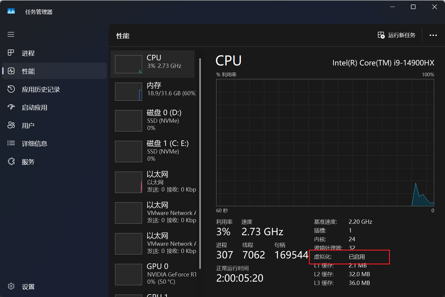Click the L3 缓存 36.0 MB value
Image resolution: width=445 pixels, height=297 pixels.
pyautogui.click(x=359, y=283)
